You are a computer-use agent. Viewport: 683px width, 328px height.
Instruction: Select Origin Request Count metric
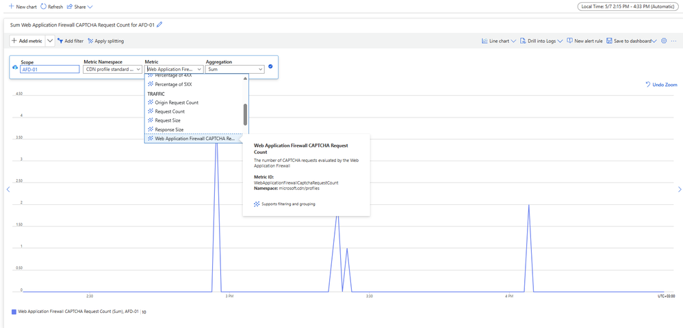(176, 102)
